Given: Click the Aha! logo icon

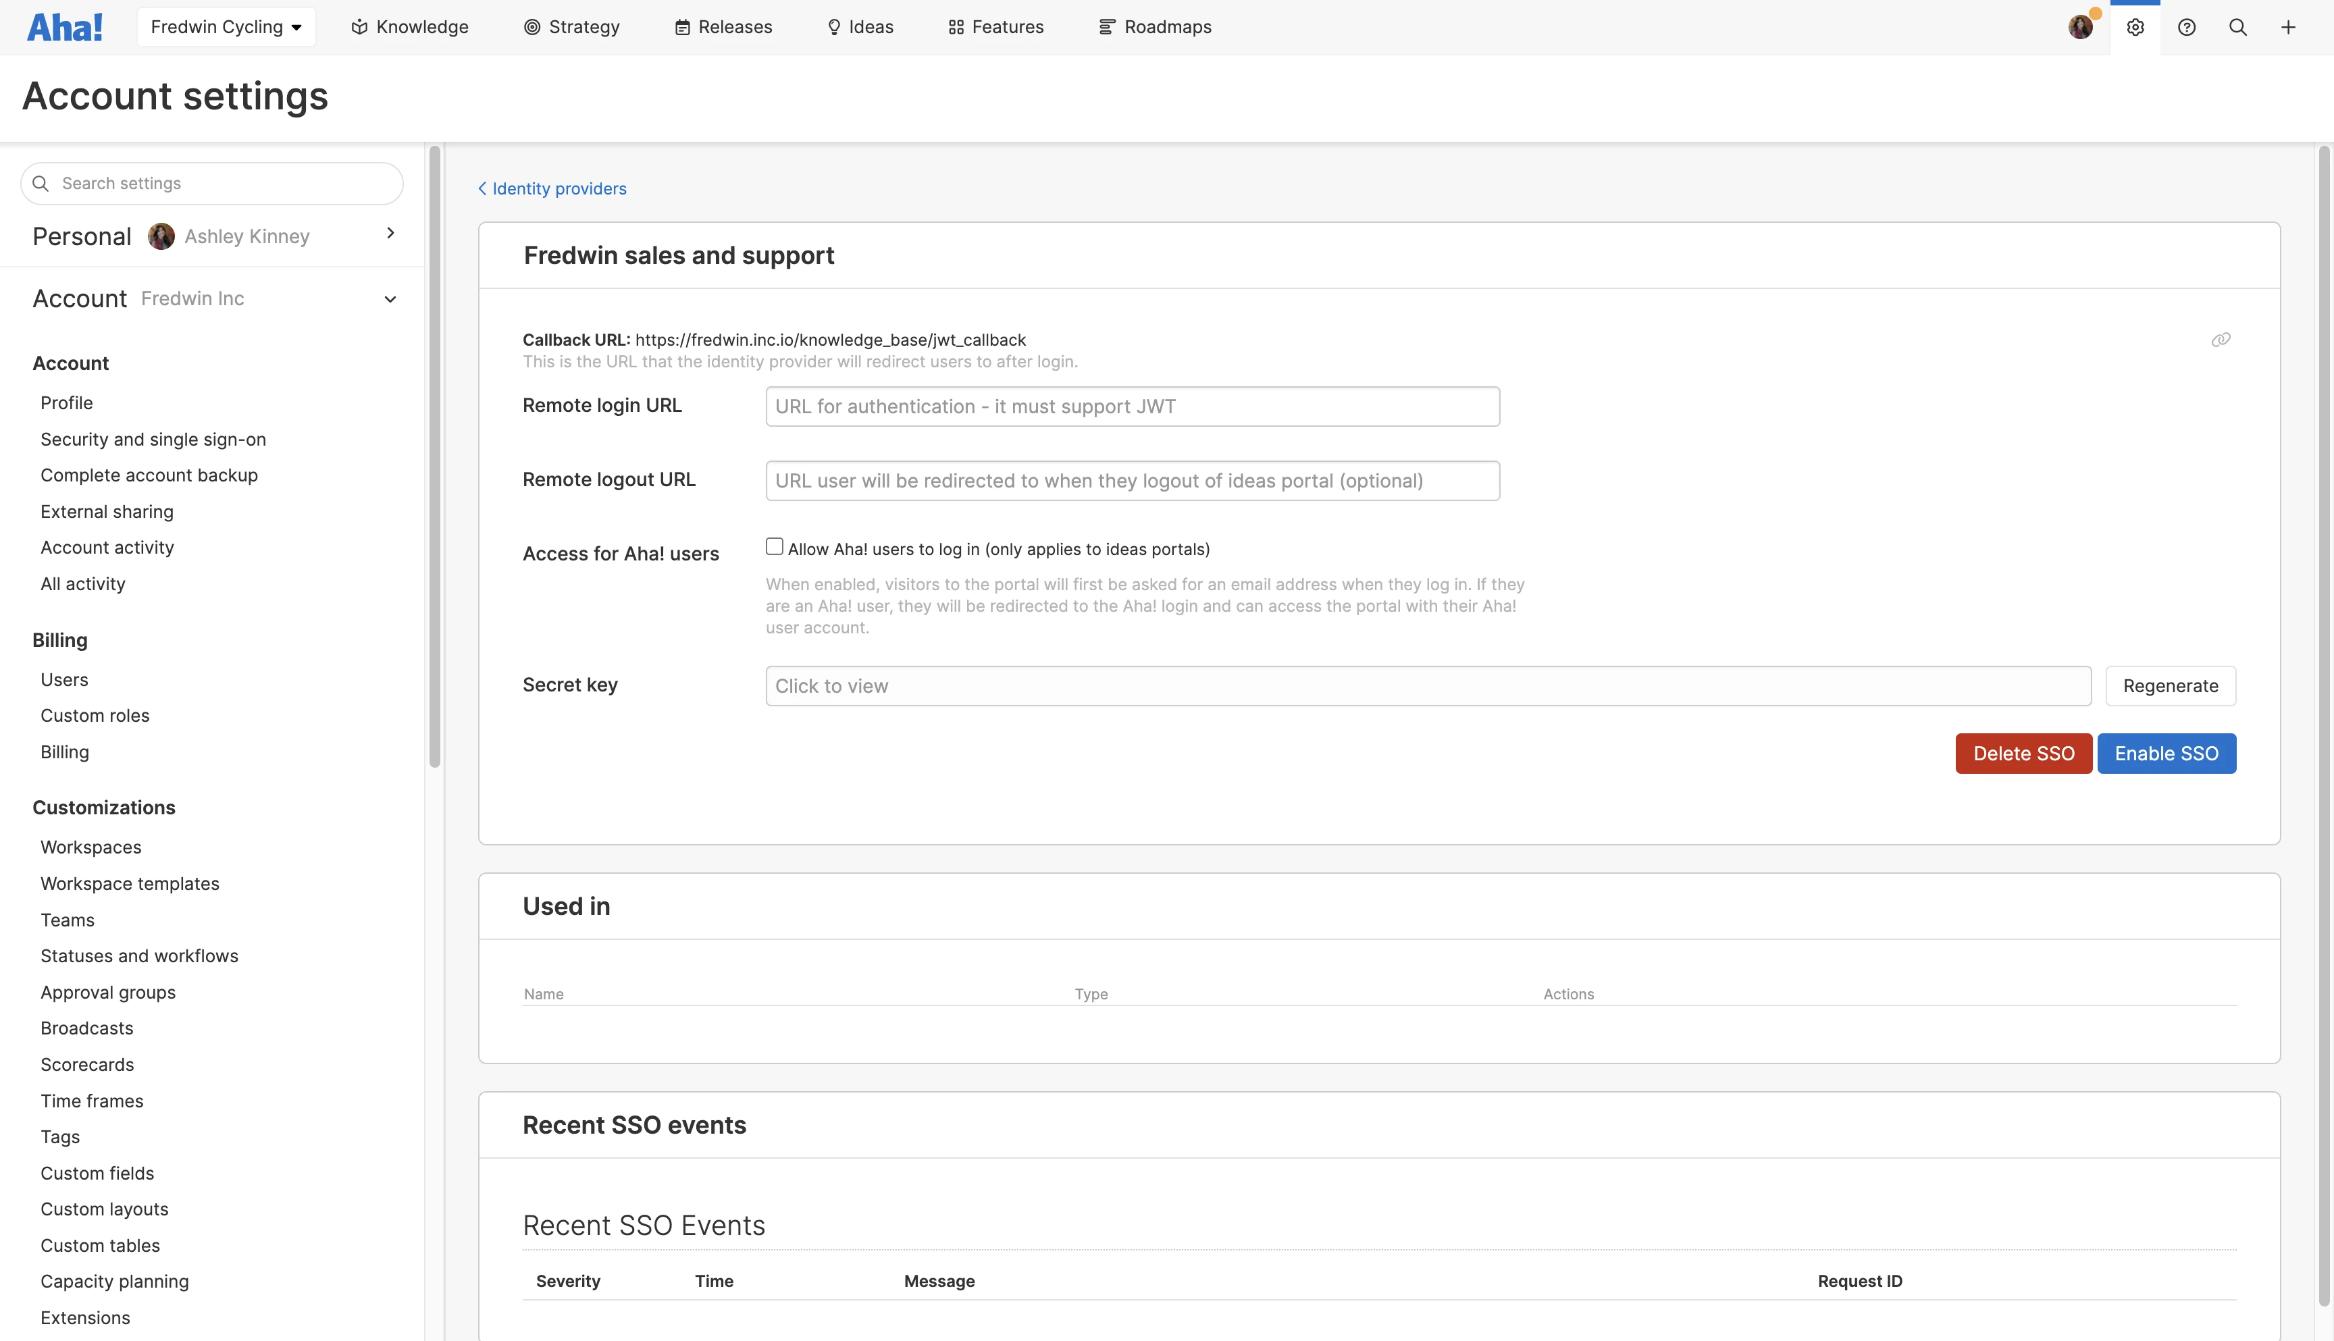Looking at the screenshot, I should point(64,28).
